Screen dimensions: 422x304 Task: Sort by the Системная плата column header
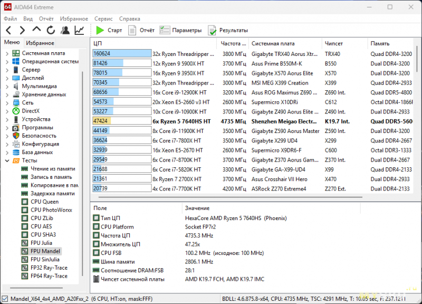285,43
